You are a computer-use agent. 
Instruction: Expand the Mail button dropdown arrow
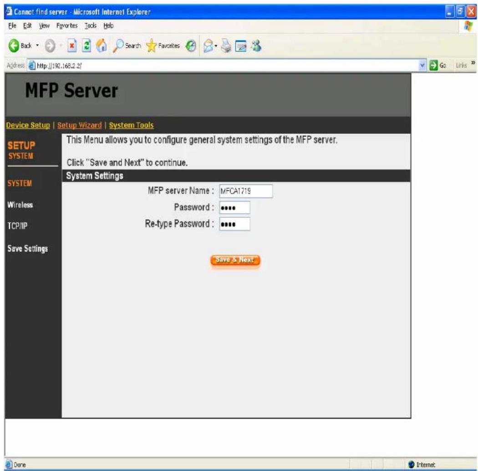pyautogui.click(x=216, y=46)
